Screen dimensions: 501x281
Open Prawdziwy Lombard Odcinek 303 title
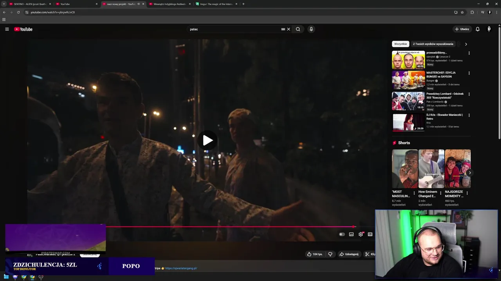(x=445, y=96)
